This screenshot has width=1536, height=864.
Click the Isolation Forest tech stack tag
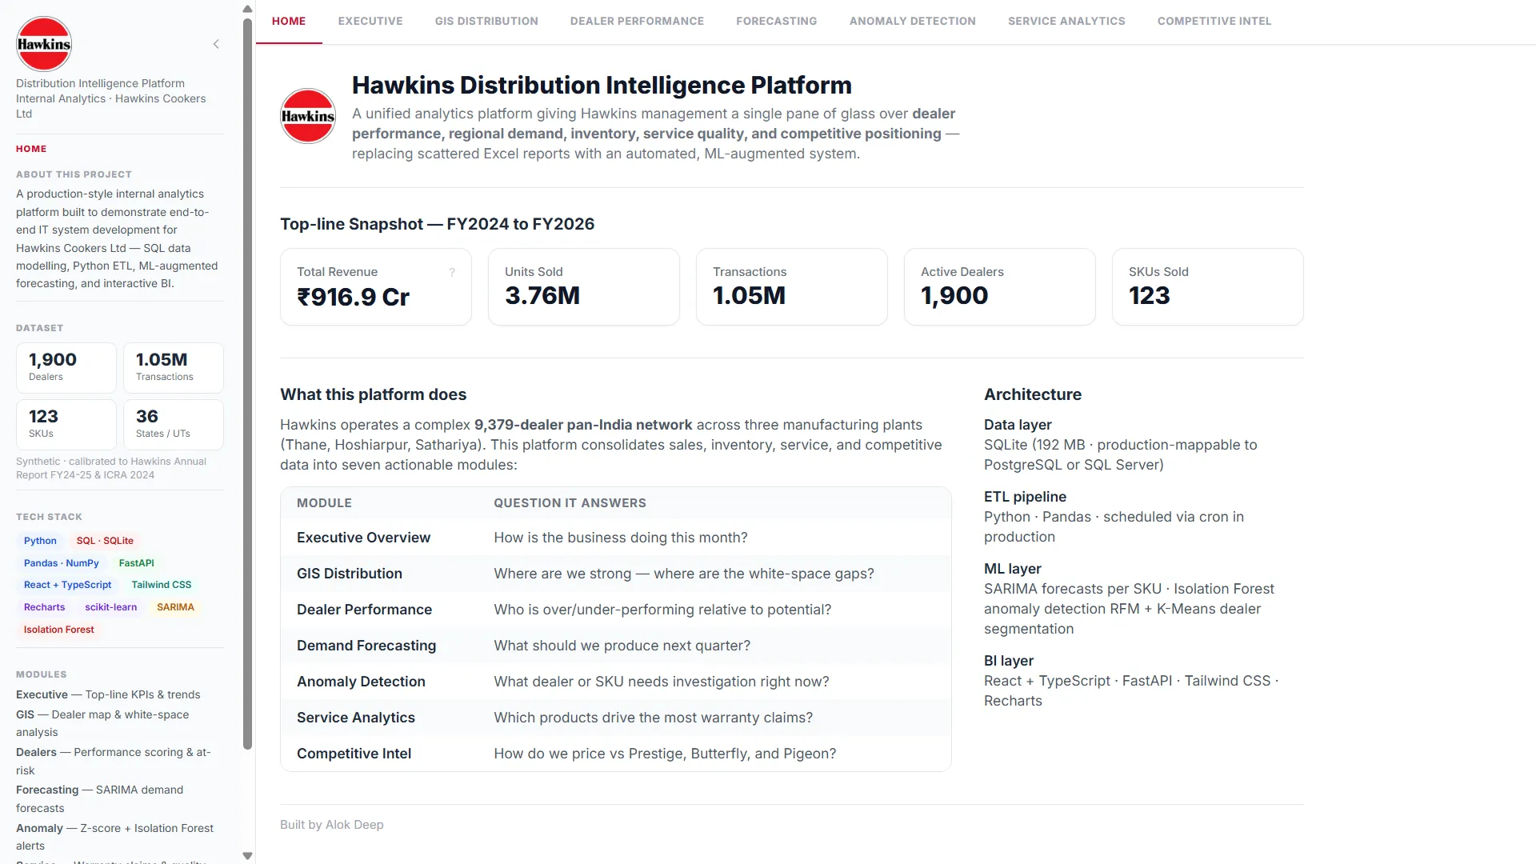(x=59, y=630)
